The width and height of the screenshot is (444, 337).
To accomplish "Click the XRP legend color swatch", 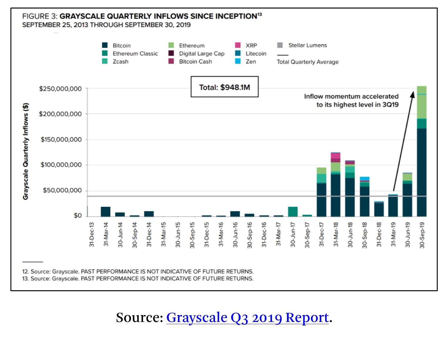I will pyautogui.click(x=238, y=45).
